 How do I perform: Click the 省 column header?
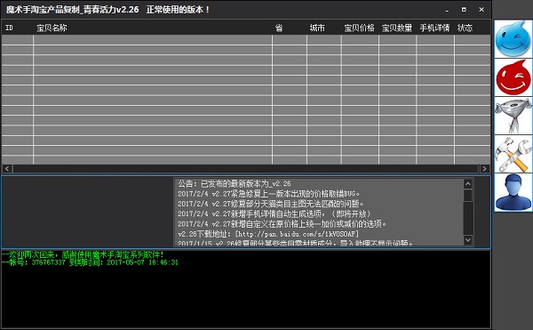click(x=279, y=28)
